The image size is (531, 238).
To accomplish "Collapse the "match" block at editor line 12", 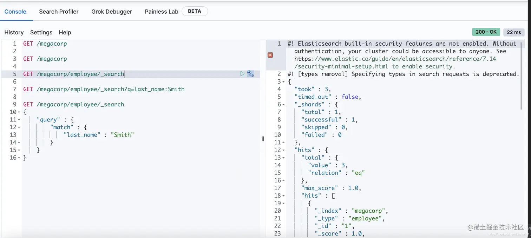I will click(x=19, y=127).
